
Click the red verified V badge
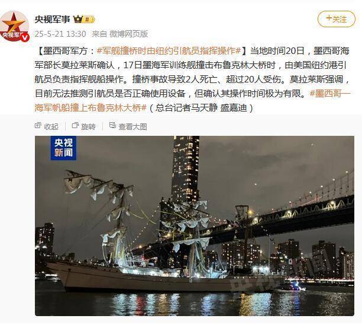(25, 37)
